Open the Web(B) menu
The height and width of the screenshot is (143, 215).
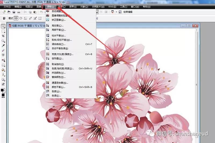[x=112, y=6]
